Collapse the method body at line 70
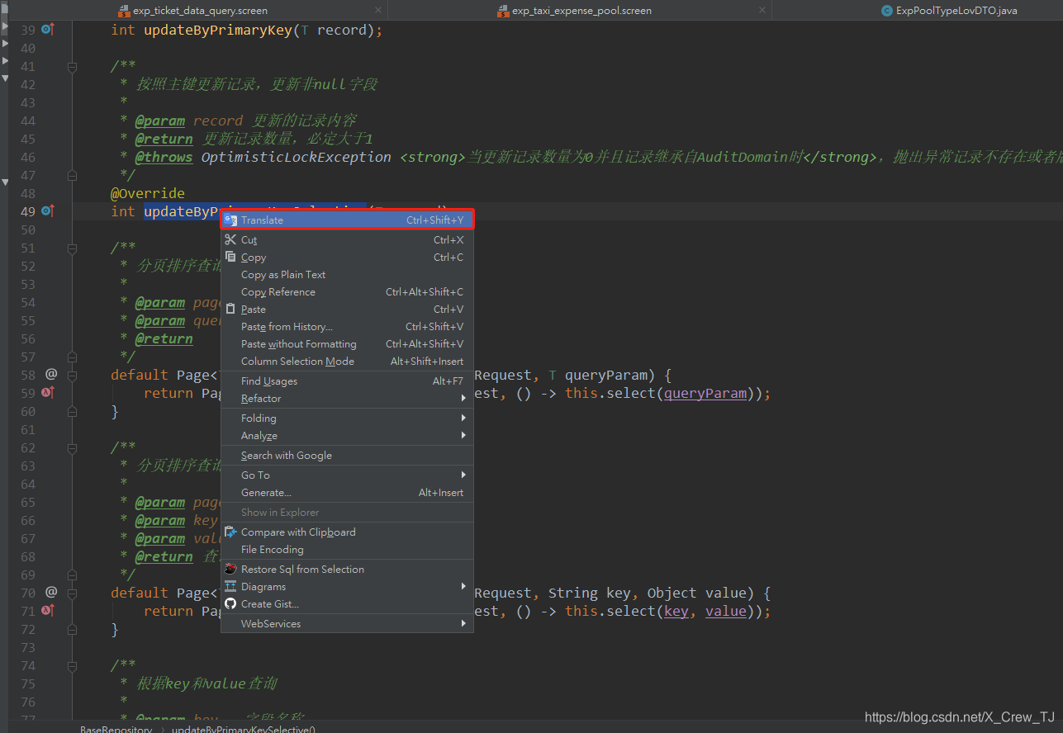This screenshot has width=1063, height=733. [x=72, y=593]
